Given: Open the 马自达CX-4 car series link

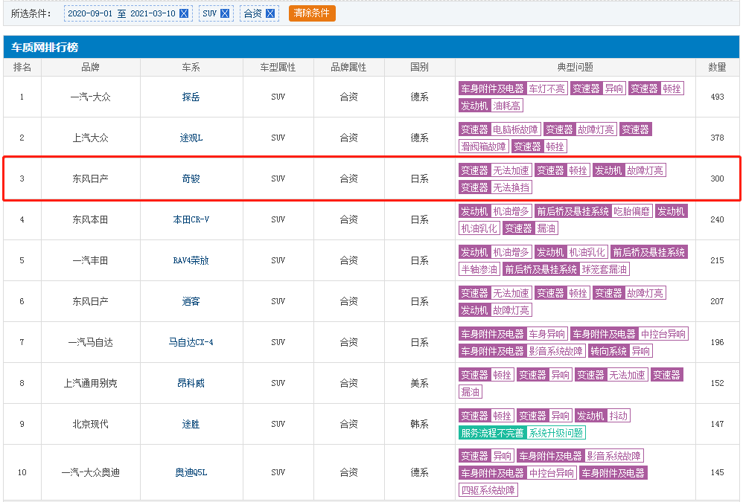Looking at the screenshot, I should (191, 342).
